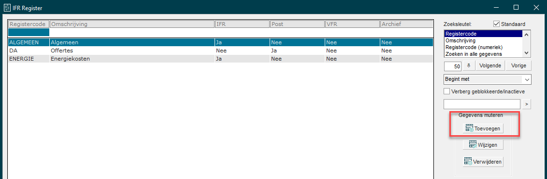Select the DA register code cell
Image resolution: width=547 pixels, height=179 pixels.
(x=29, y=51)
